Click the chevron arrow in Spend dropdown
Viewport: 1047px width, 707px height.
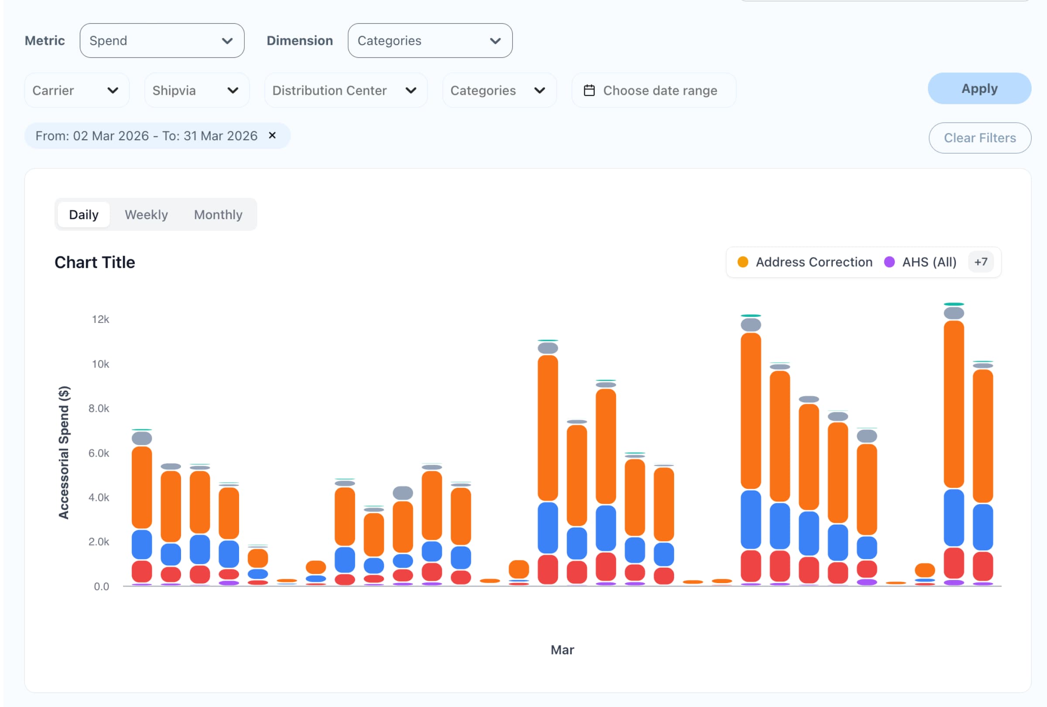228,41
